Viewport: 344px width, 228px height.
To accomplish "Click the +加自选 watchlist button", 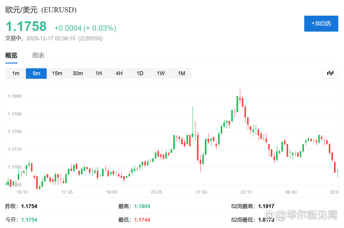I will coord(321,23).
